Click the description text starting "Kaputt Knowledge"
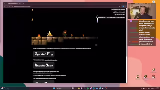This screenshot has width=160, height=90. point(62,48)
